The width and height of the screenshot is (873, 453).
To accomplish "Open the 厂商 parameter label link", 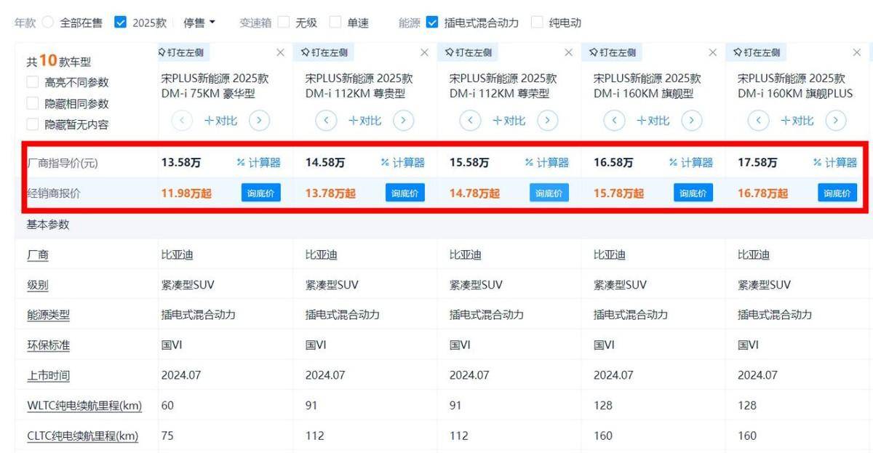I will tap(38, 255).
